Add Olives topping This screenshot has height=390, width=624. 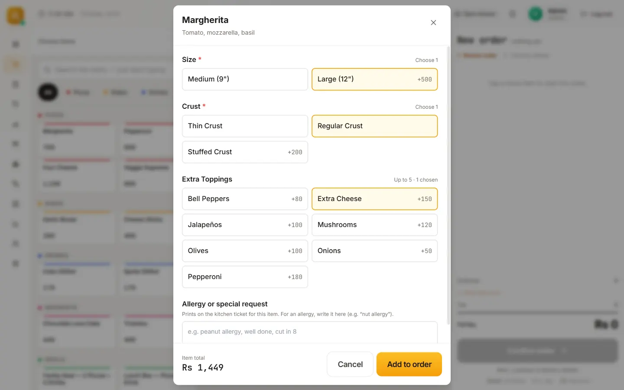pyautogui.click(x=245, y=251)
